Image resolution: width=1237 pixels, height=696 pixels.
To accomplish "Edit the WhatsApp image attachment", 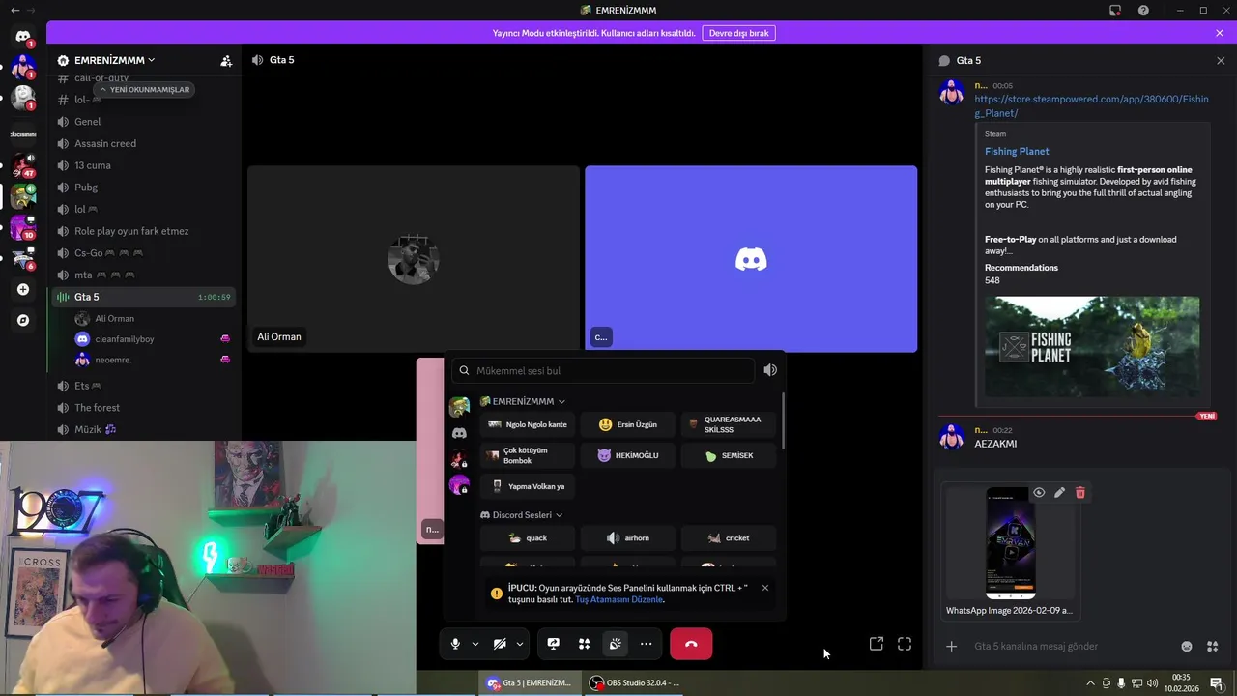I will [1059, 493].
